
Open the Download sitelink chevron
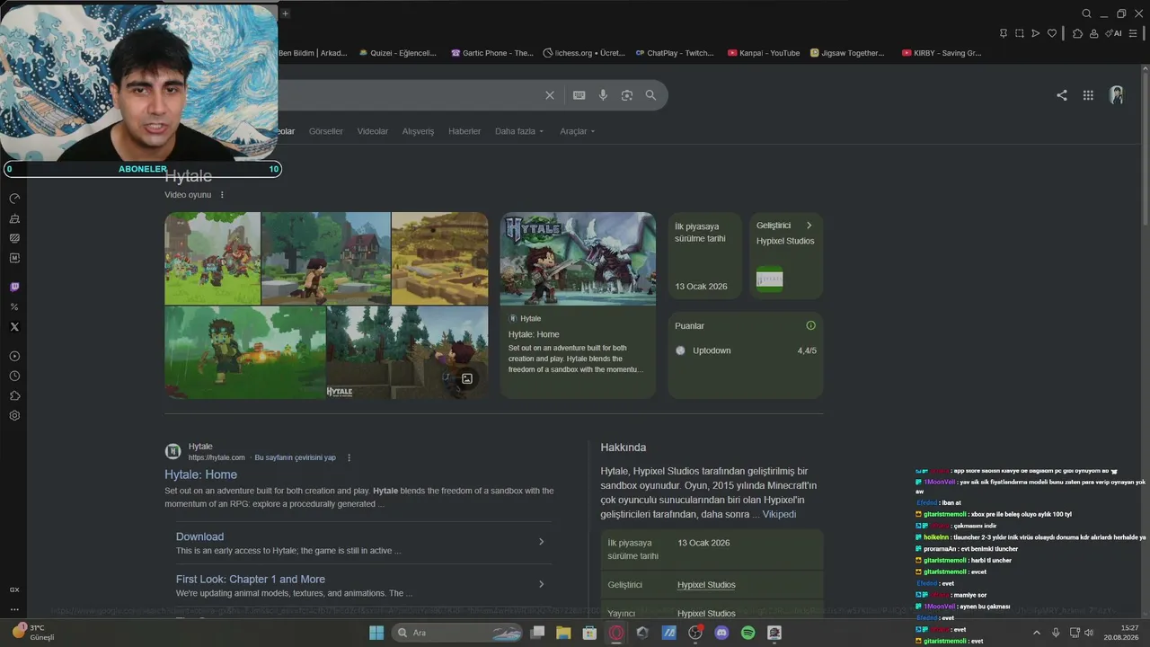point(541,542)
